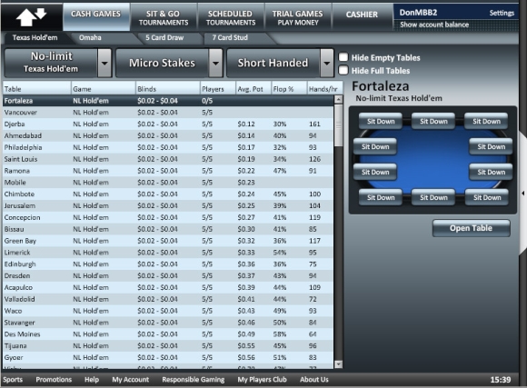Sit down at the top-left seat

coord(381,121)
